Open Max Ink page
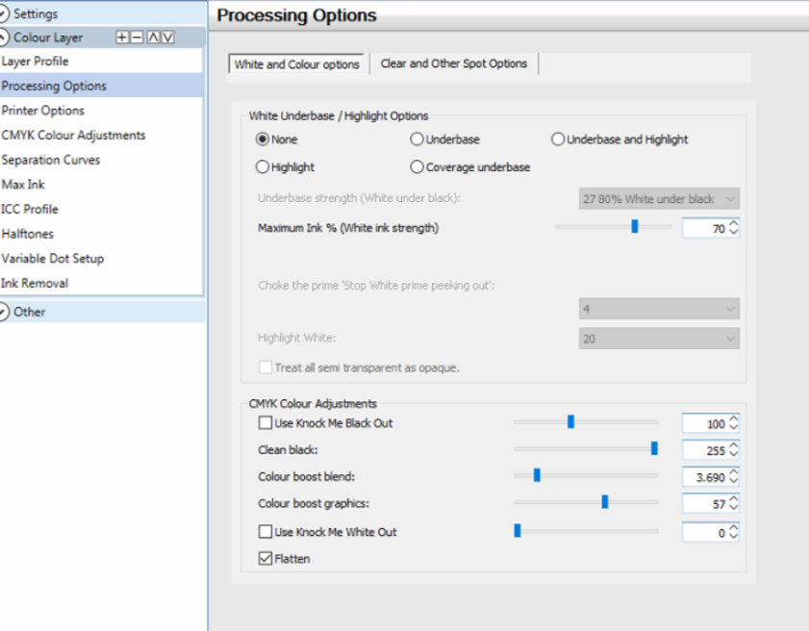The height and width of the screenshot is (631, 809). (101, 185)
